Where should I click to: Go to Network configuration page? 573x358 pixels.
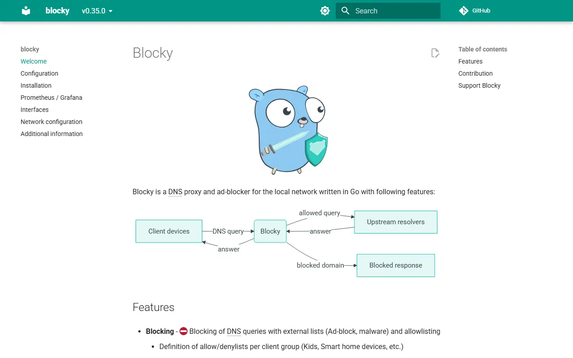pos(51,122)
